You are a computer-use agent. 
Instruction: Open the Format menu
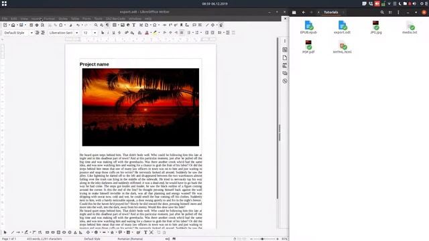tap(49, 19)
